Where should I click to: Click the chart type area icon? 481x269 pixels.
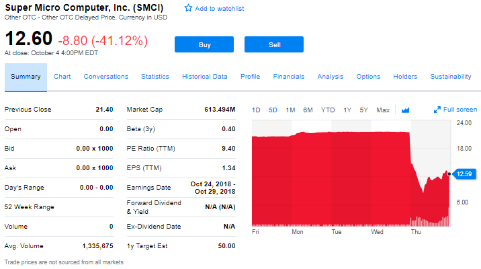(x=405, y=110)
